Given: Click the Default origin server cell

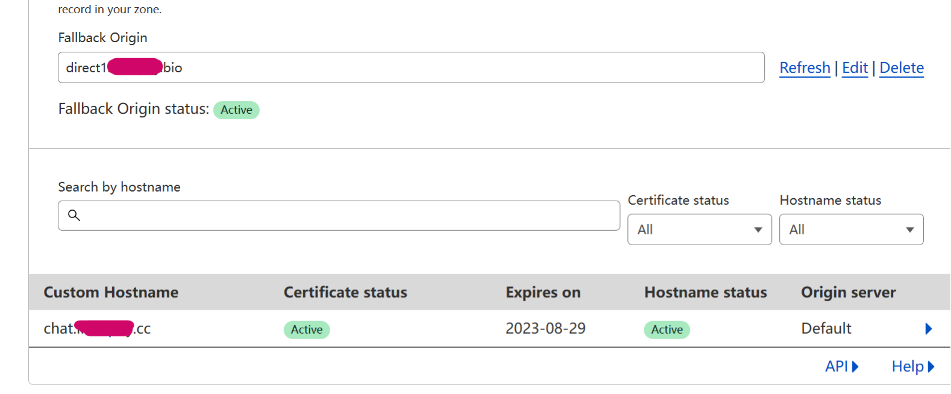Looking at the screenshot, I should click(x=826, y=329).
